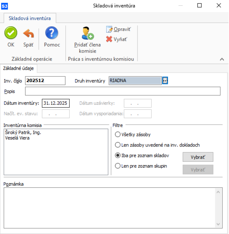
Task: Click the Vyňať red X icon
Action: (x=109, y=39)
